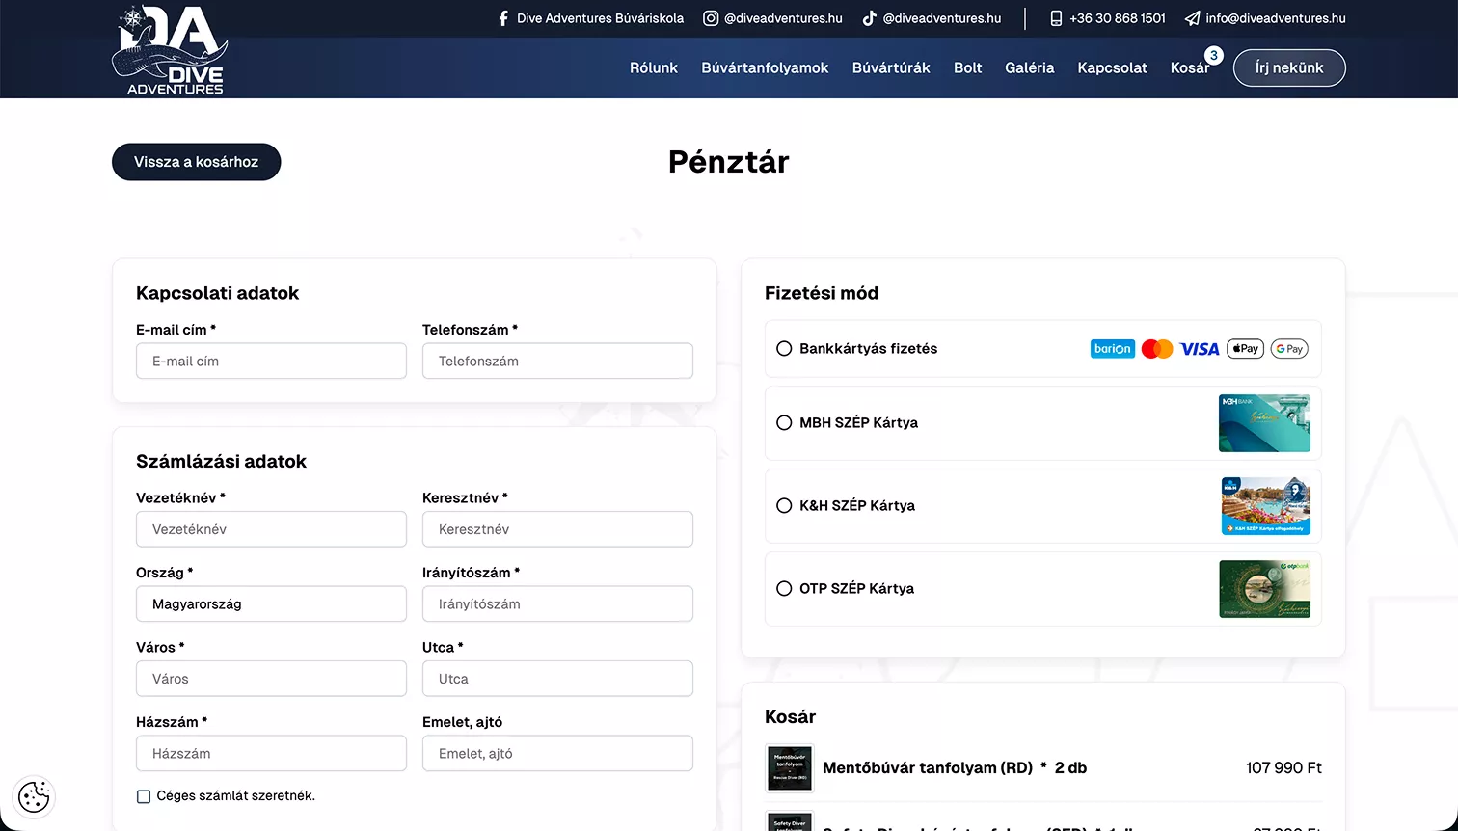Click info@diveadventures.hu email link
The image size is (1458, 831).
(x=1275, y=18)
